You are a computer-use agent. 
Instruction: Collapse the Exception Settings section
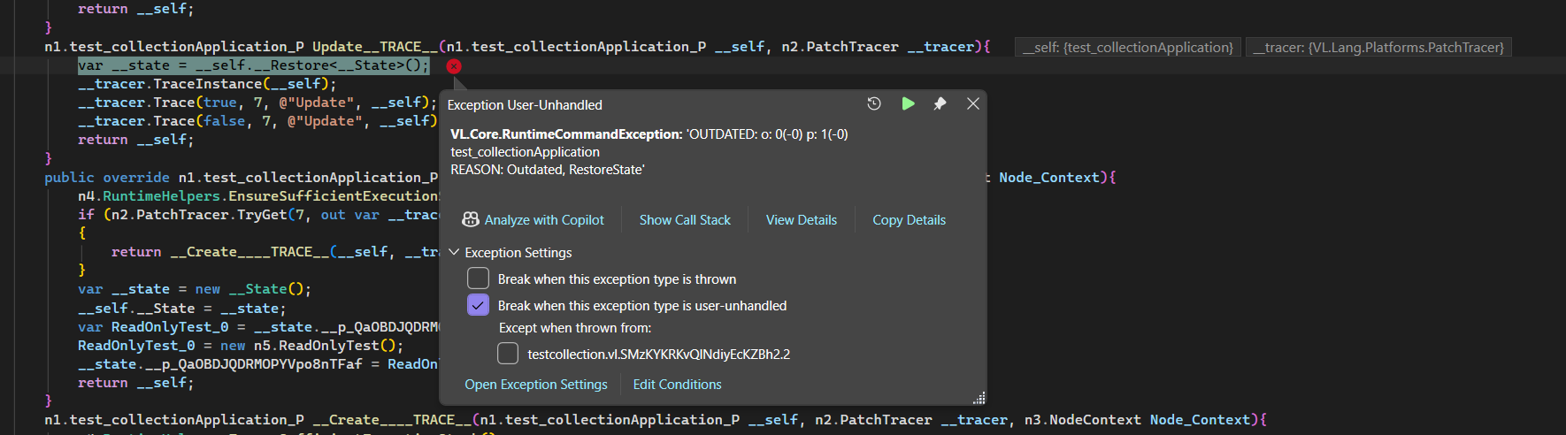[454, 253]
